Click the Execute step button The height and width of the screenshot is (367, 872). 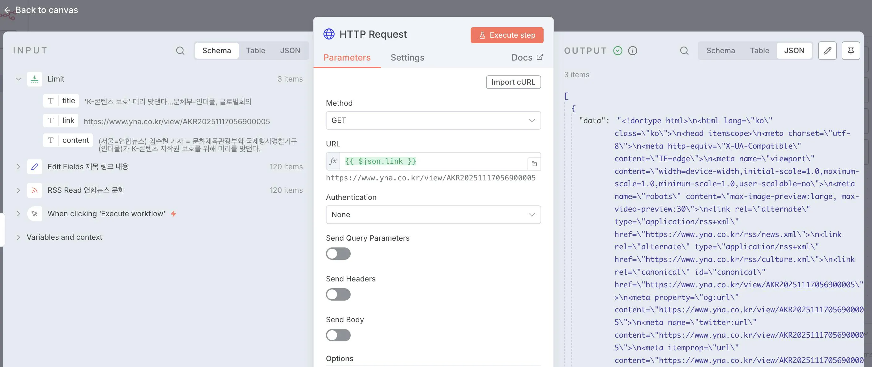click(x=507, y=35)
